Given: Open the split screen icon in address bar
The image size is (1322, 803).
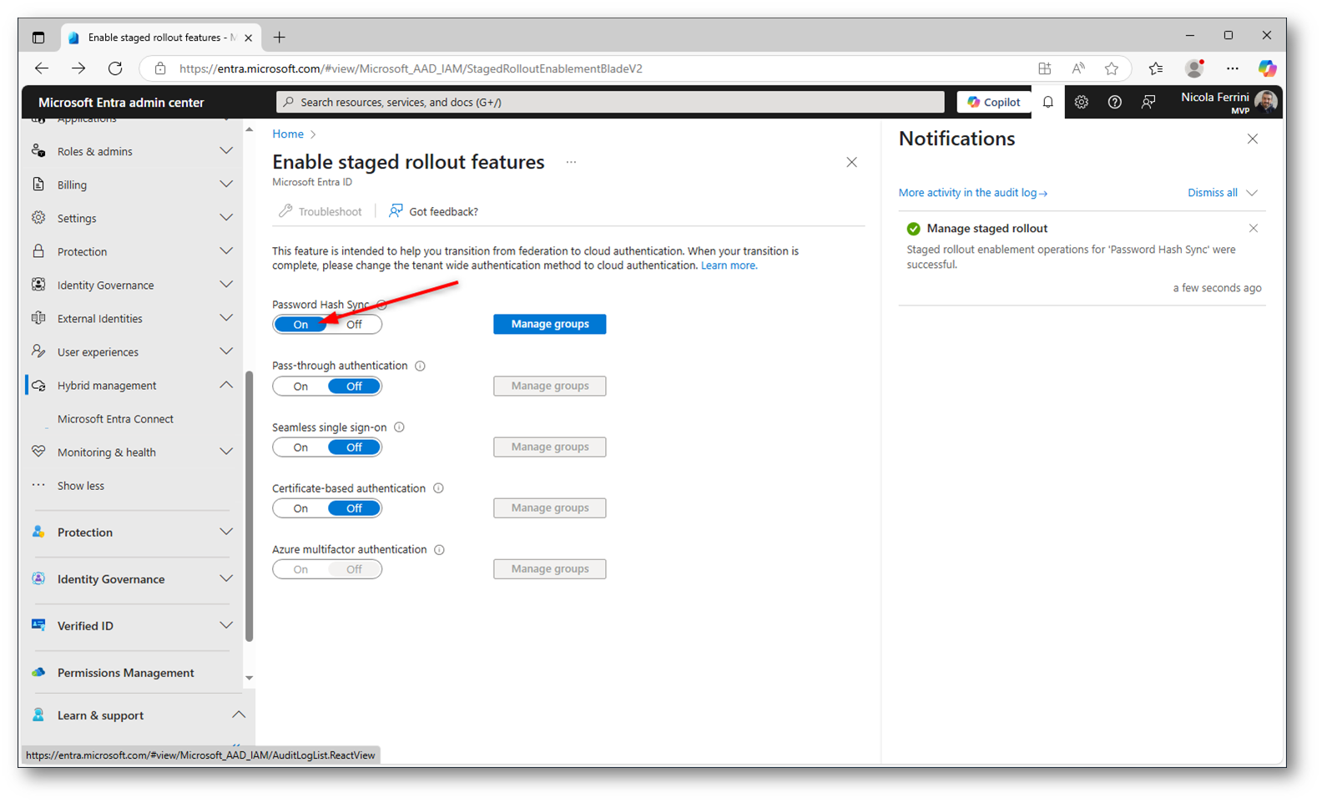Looking at the screenshot, I should (x=1045, y=68).
